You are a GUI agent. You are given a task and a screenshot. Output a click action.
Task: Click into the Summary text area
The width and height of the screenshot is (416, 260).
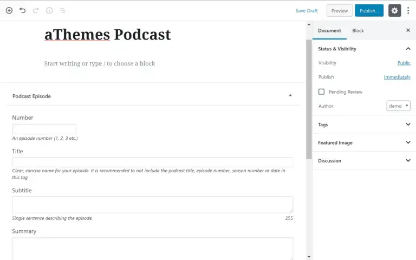pos(152,249)
